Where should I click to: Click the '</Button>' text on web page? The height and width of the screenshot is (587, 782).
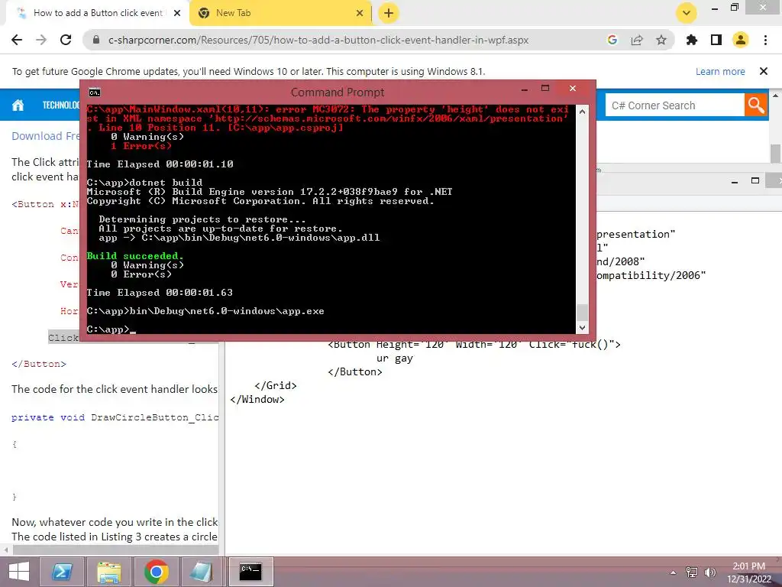[39, 364]
